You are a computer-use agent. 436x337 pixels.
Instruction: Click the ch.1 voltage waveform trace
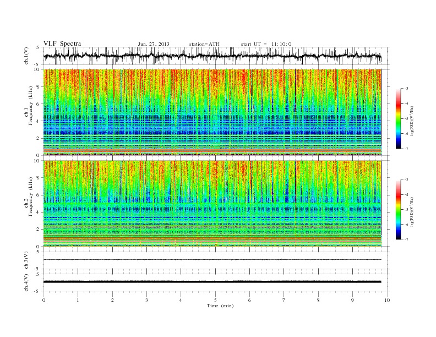point(212,56)
